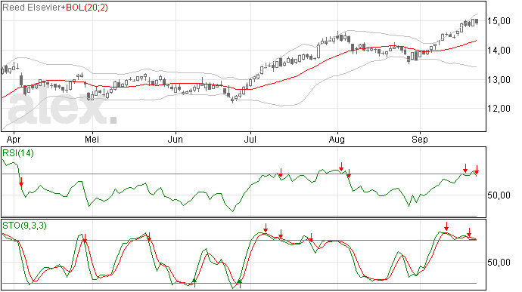This screenshot has width=522, height=292.
Task: Select the +BOL(20;2) indicator label
Action: pyautogui.click(x=85, y=8)
